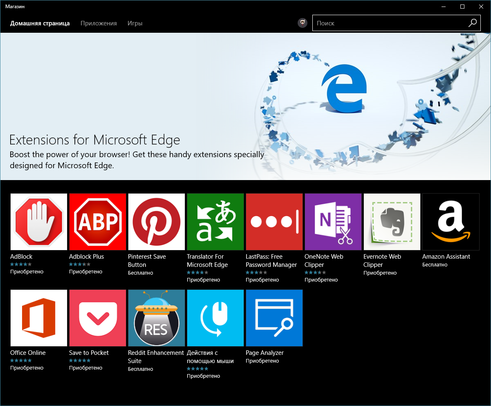
Task: Open the mouse gestures extension icon
Action: tap(215, 318)
